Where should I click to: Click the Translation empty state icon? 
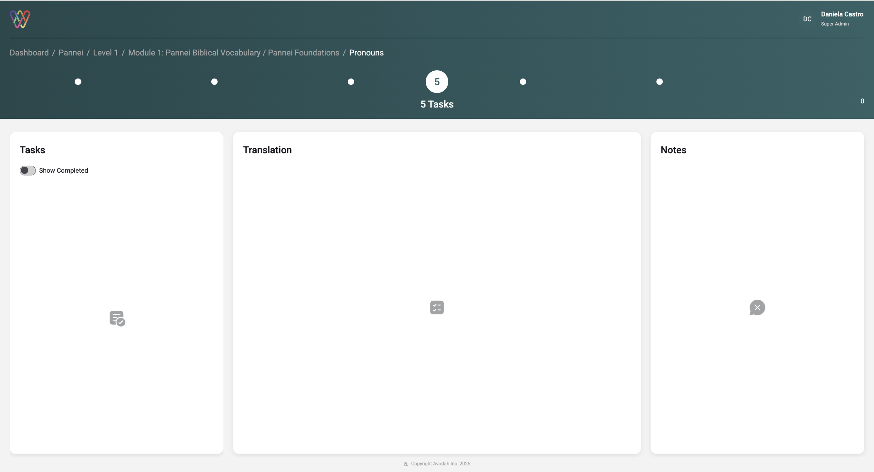437,308
